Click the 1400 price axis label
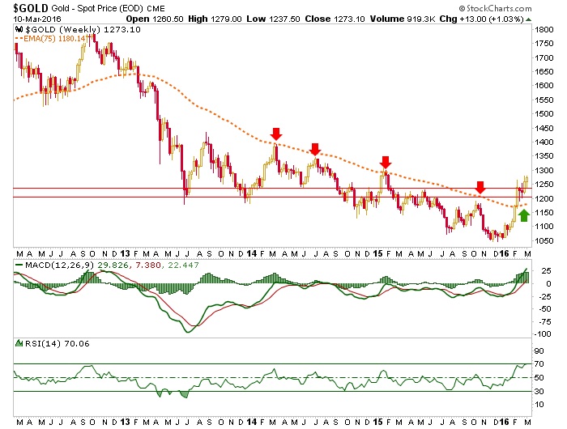Viewport: 567px width, 429px height. click(544, 142)
